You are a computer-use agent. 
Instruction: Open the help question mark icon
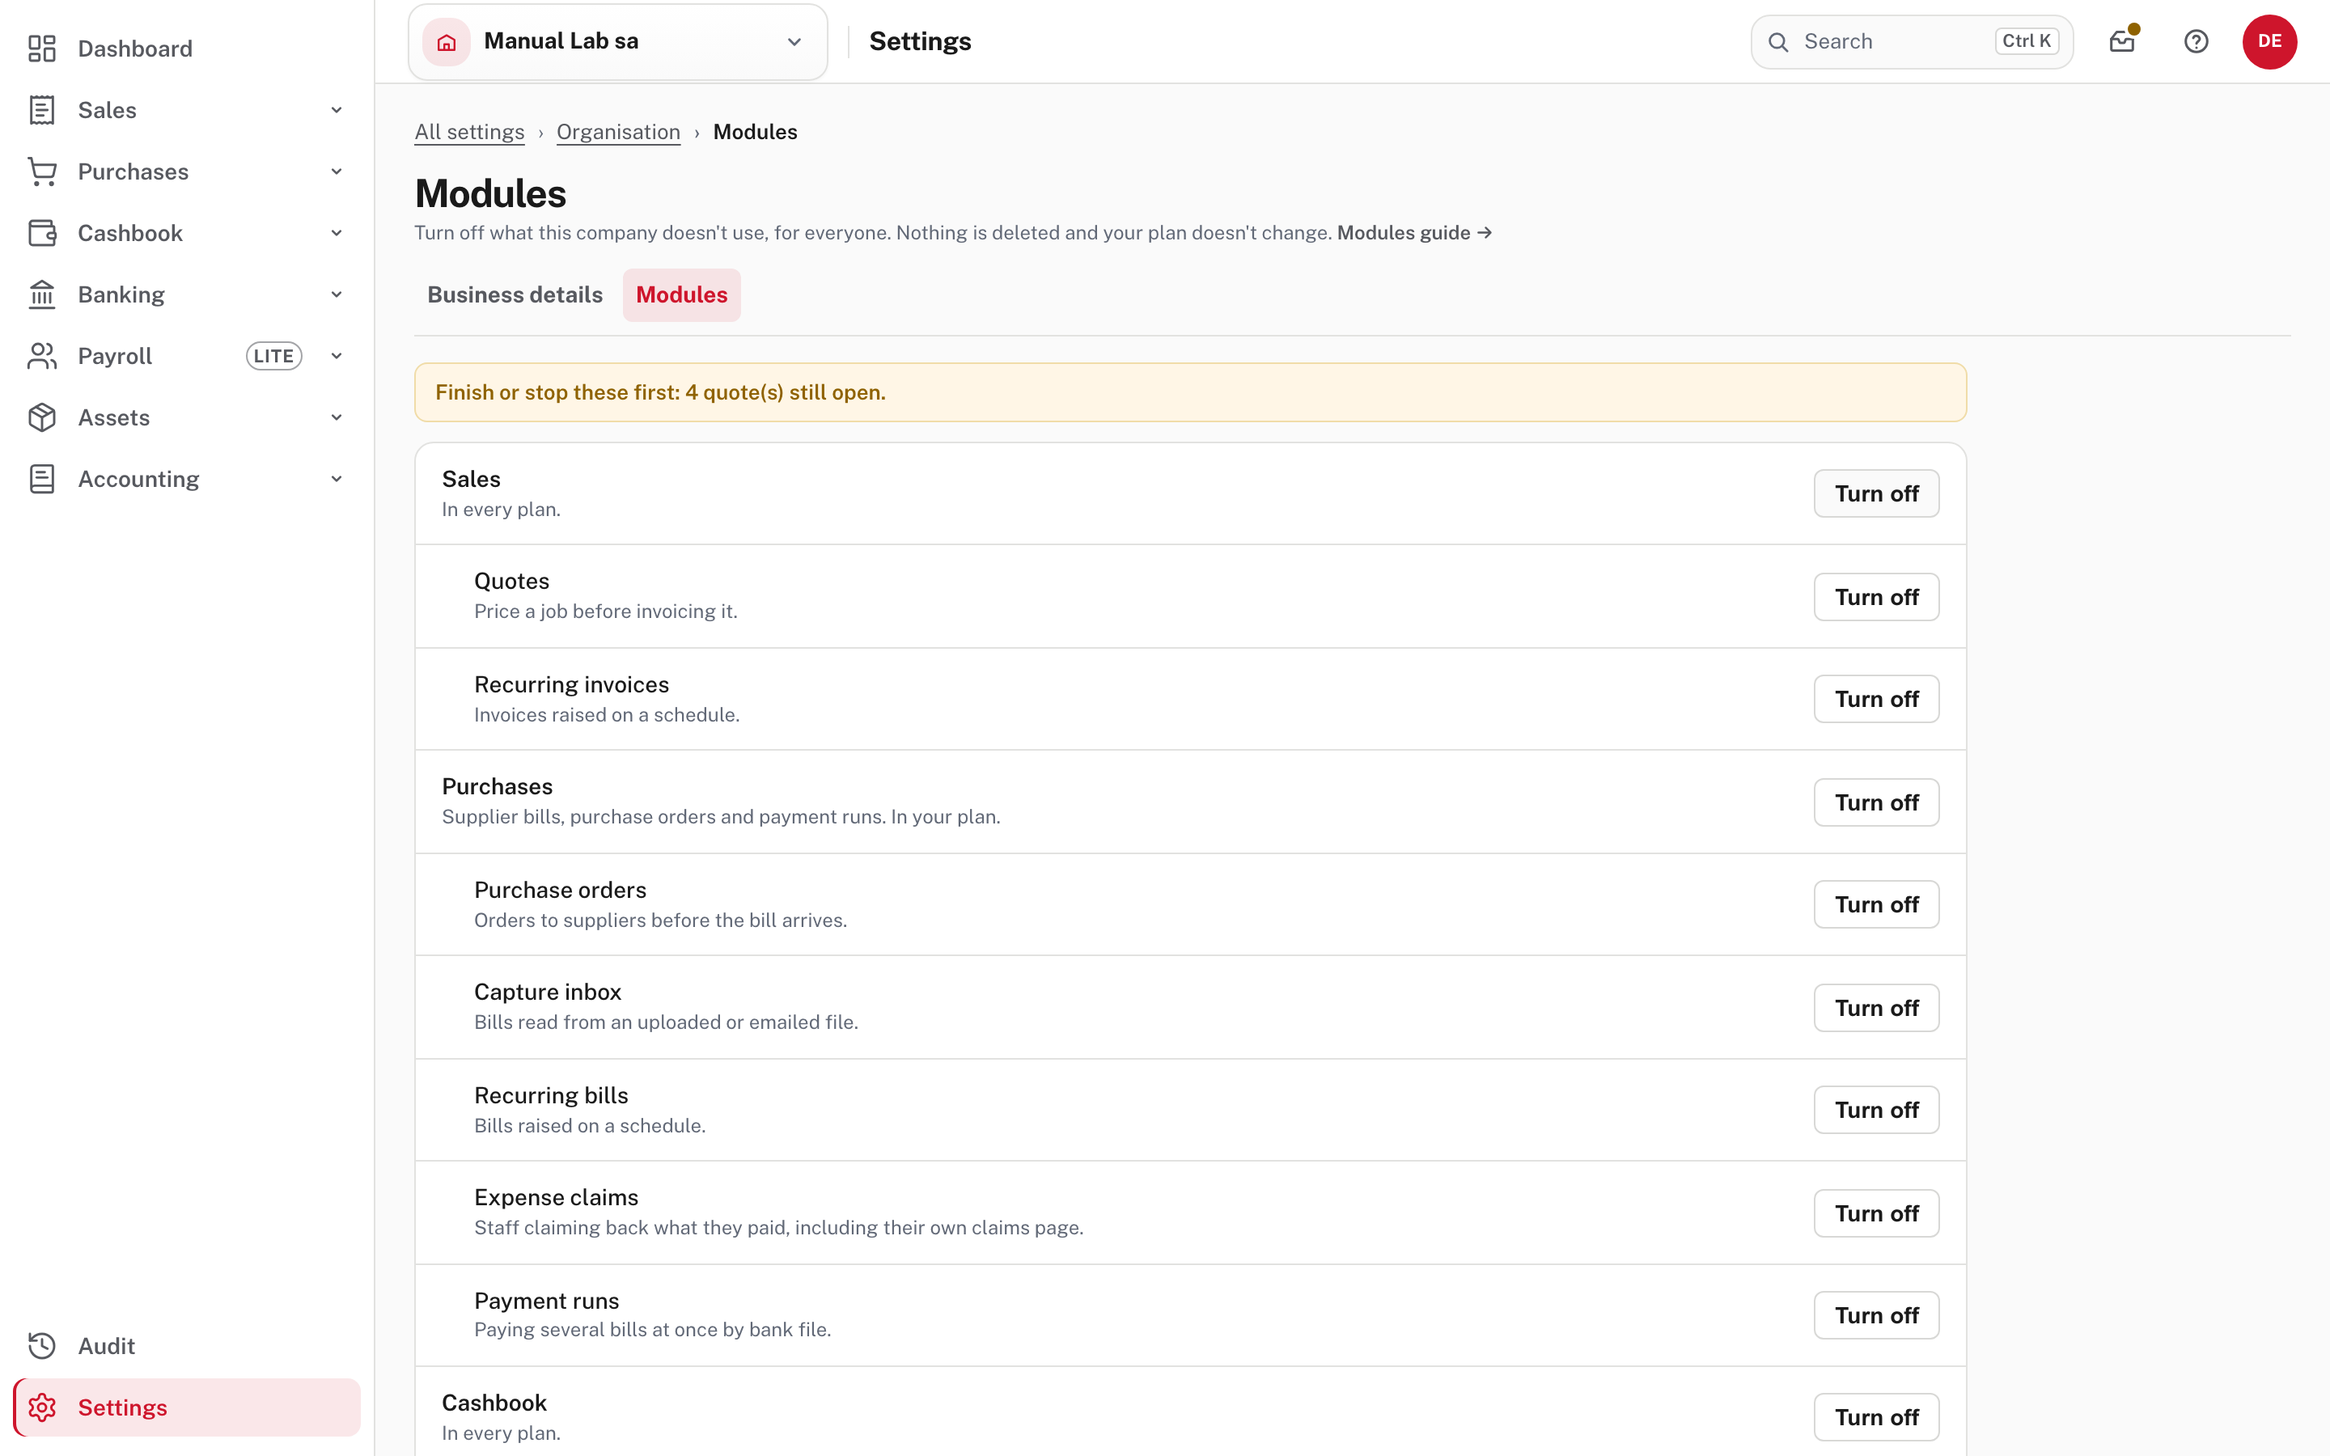click(x=2197, y=41)
